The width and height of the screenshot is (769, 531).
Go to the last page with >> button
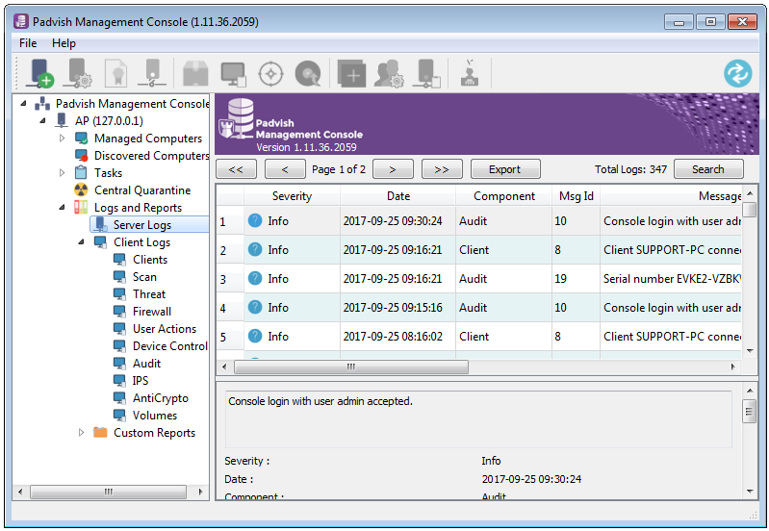[x=442, y=169]
